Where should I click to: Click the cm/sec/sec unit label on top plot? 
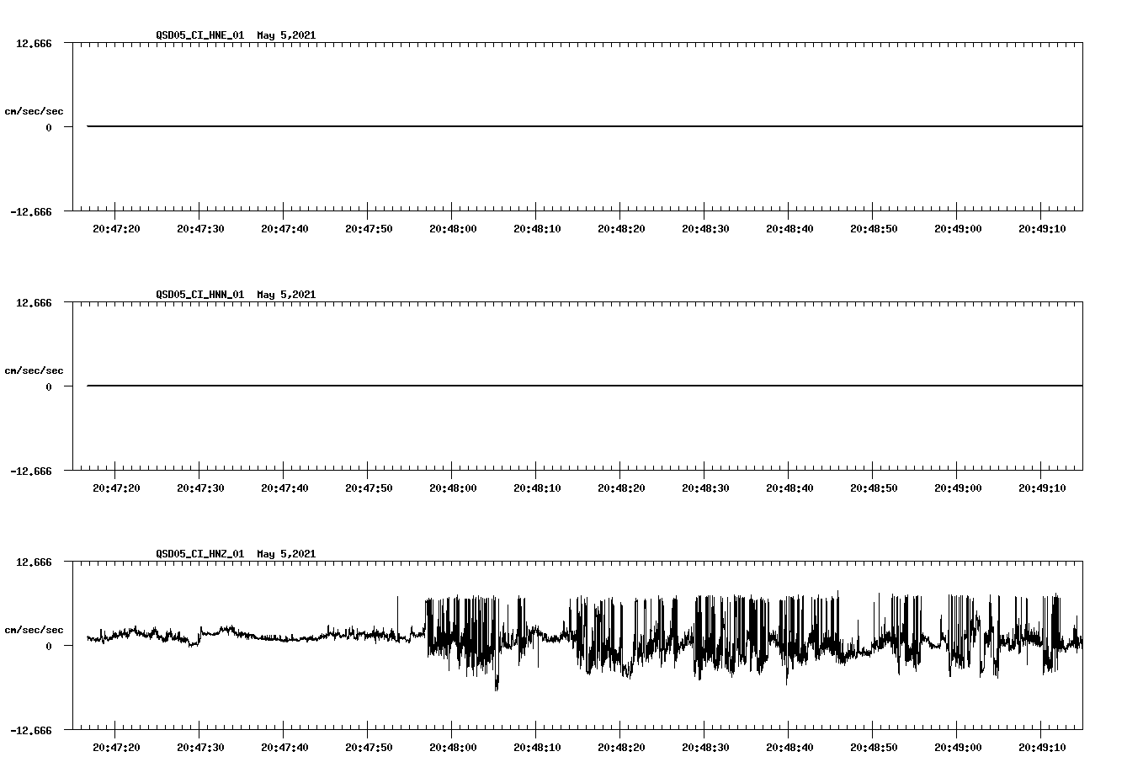35,110
